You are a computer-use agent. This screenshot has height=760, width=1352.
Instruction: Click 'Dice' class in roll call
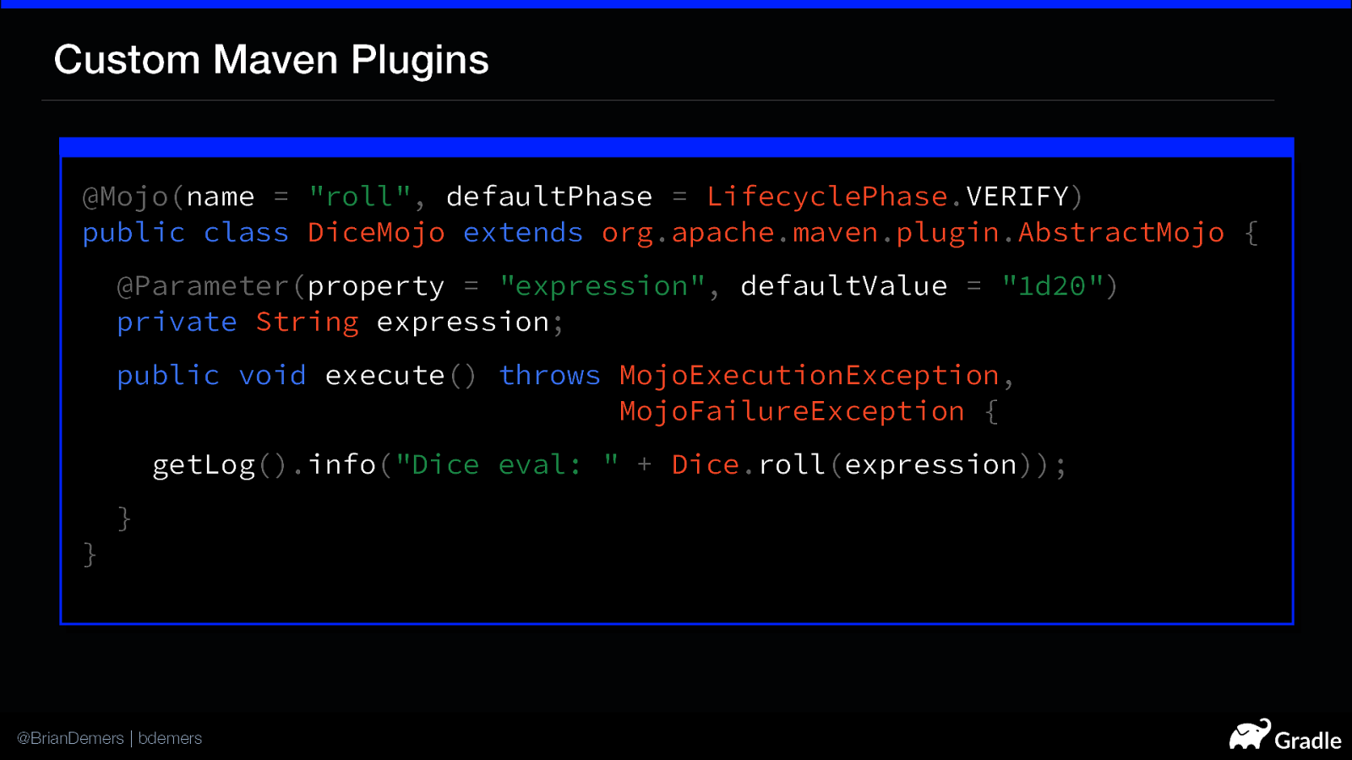[706, 465]
